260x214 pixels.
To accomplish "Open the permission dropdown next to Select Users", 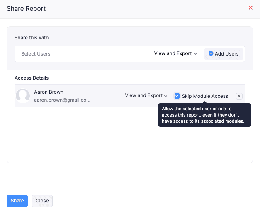I will (x=175, y=53).
